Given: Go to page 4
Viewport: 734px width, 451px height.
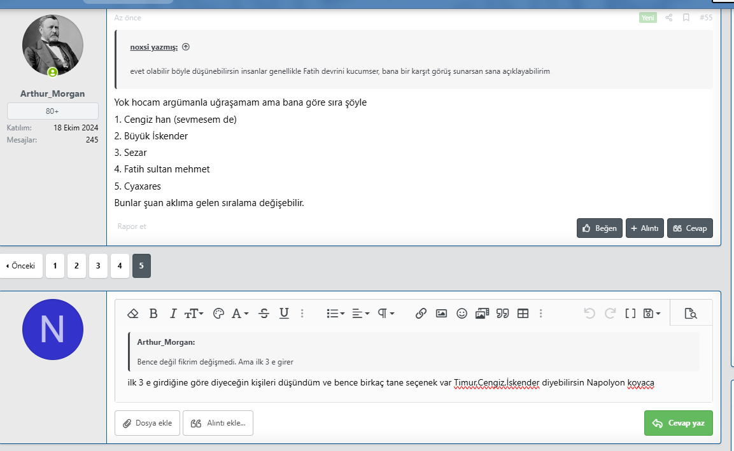Looking at the screenshot, I should pyautogui.click(x=120, y=266).
